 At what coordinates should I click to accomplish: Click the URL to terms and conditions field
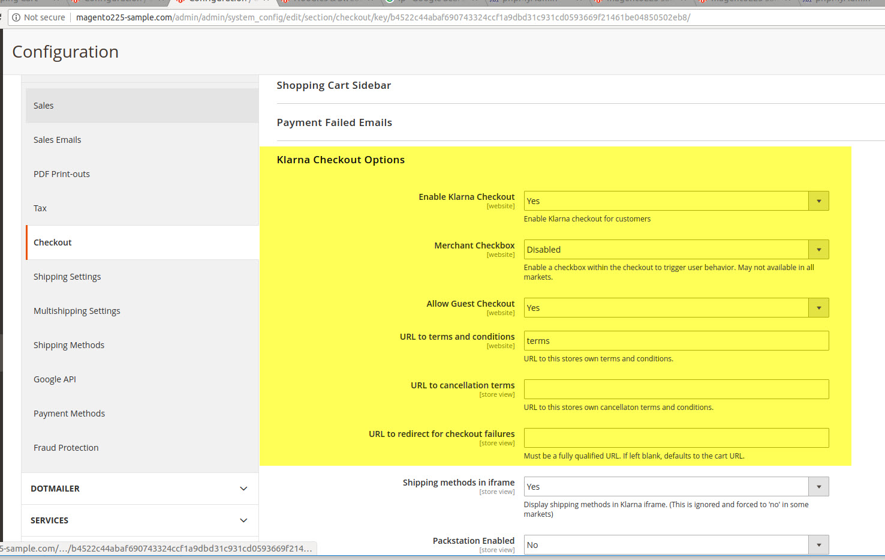click(x=676, y=341)
